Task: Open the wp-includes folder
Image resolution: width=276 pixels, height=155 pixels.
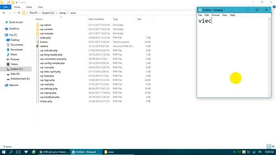Action: (x=47, y=34)
